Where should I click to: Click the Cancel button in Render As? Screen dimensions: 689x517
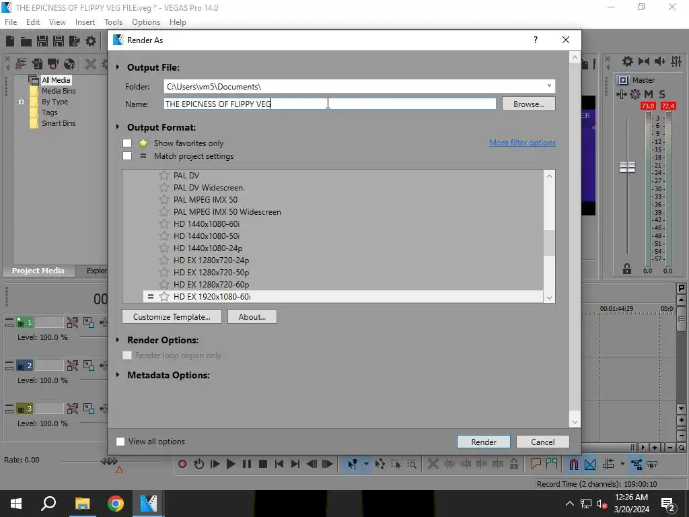(x=543, y=442)
